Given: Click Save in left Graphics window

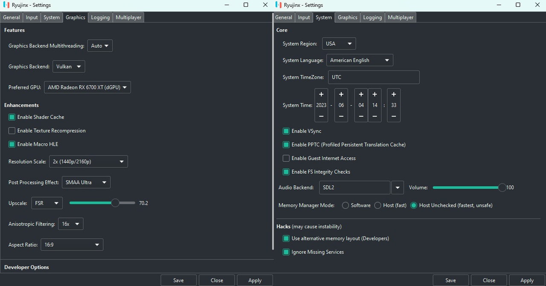Looking at the screenshot, I should pyautogui.click(x=179, y=280).
